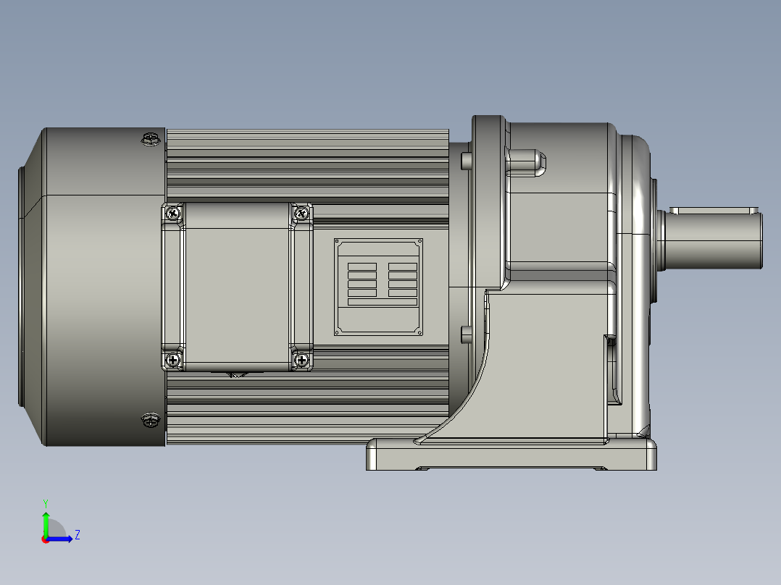Image resolution: width=781 pixels, height=585 pixels.
Task: Select the lower screw on the fan cover
Action: coord(151,420)
